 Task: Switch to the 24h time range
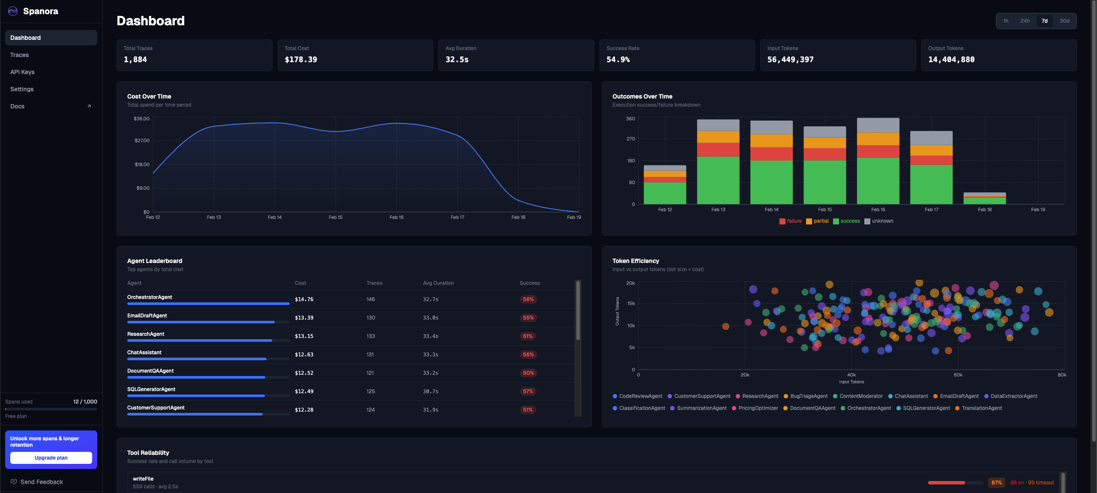(x=1025, y=21)
